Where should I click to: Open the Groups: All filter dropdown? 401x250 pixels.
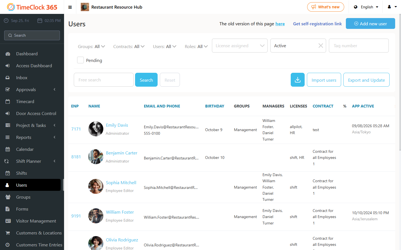[91, 46]
